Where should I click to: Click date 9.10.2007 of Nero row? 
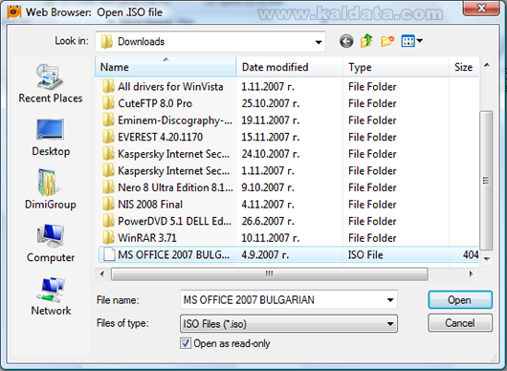click(x=268, y=187)
